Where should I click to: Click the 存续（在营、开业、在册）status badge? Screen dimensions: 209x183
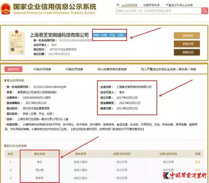(x=109, y=35)
